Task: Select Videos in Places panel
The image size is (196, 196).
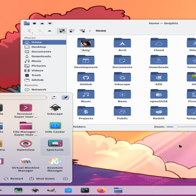Action: [x=44, y=71]
